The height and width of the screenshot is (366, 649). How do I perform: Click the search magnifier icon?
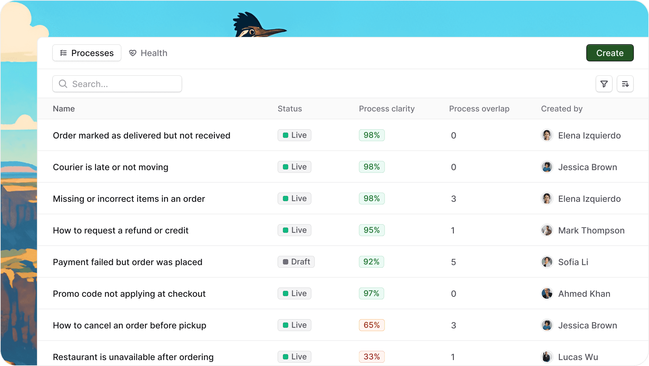pos(63,84)
